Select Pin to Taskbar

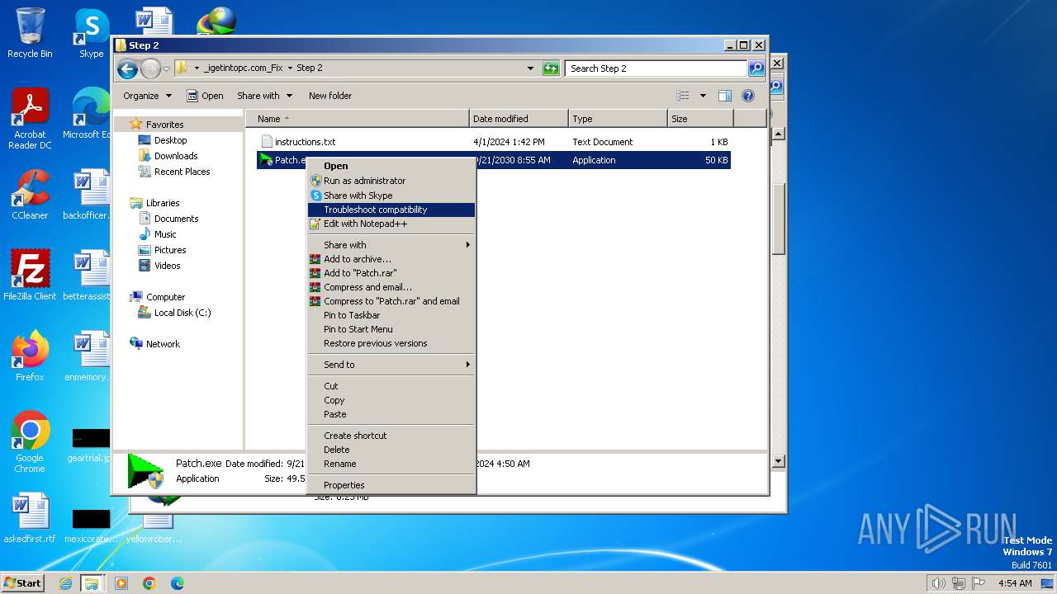pyautogui.click(x=391, y=315)
